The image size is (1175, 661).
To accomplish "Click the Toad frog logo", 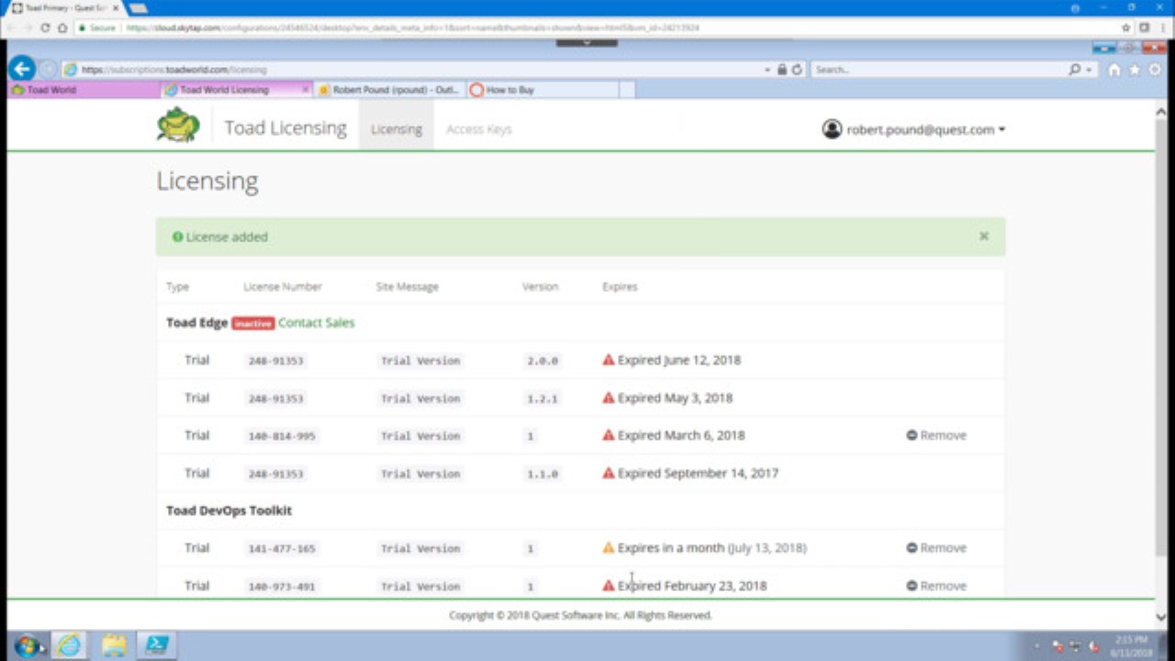I will 177,124.
